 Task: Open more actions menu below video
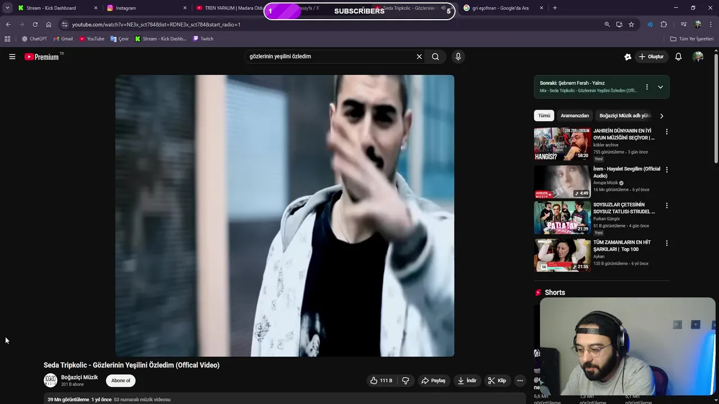(x=520, y=380)
